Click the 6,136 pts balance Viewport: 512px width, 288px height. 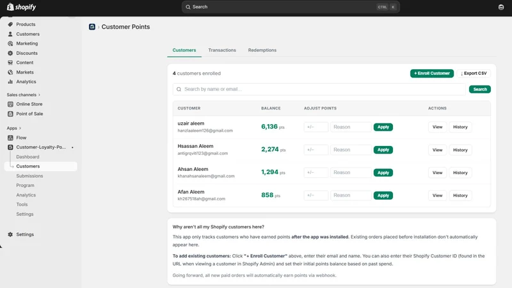(x=273, y=127)
